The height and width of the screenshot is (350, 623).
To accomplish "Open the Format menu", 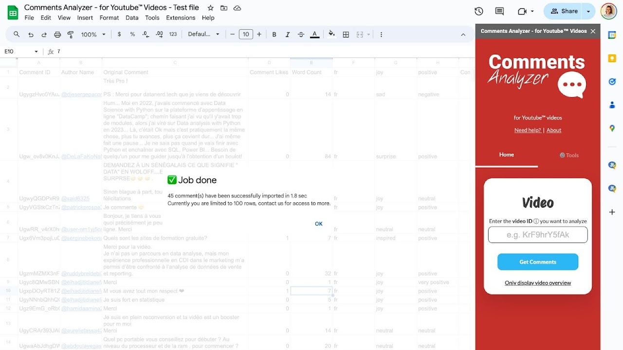I will click(x=109, y=18).
